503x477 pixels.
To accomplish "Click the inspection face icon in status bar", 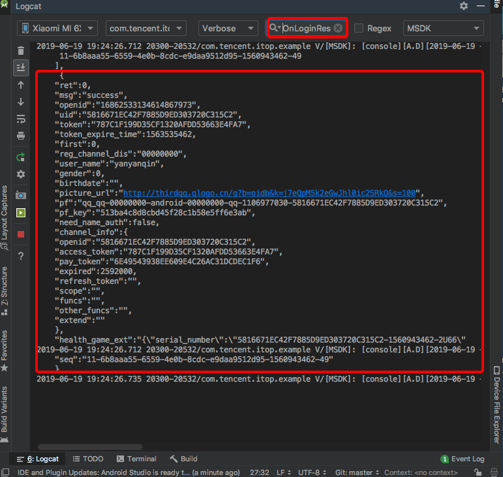I will tap(495, 472).
